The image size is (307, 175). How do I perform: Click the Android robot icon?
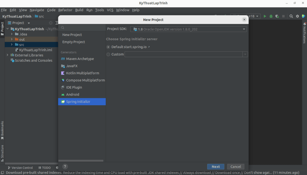[x=63, y=94]
